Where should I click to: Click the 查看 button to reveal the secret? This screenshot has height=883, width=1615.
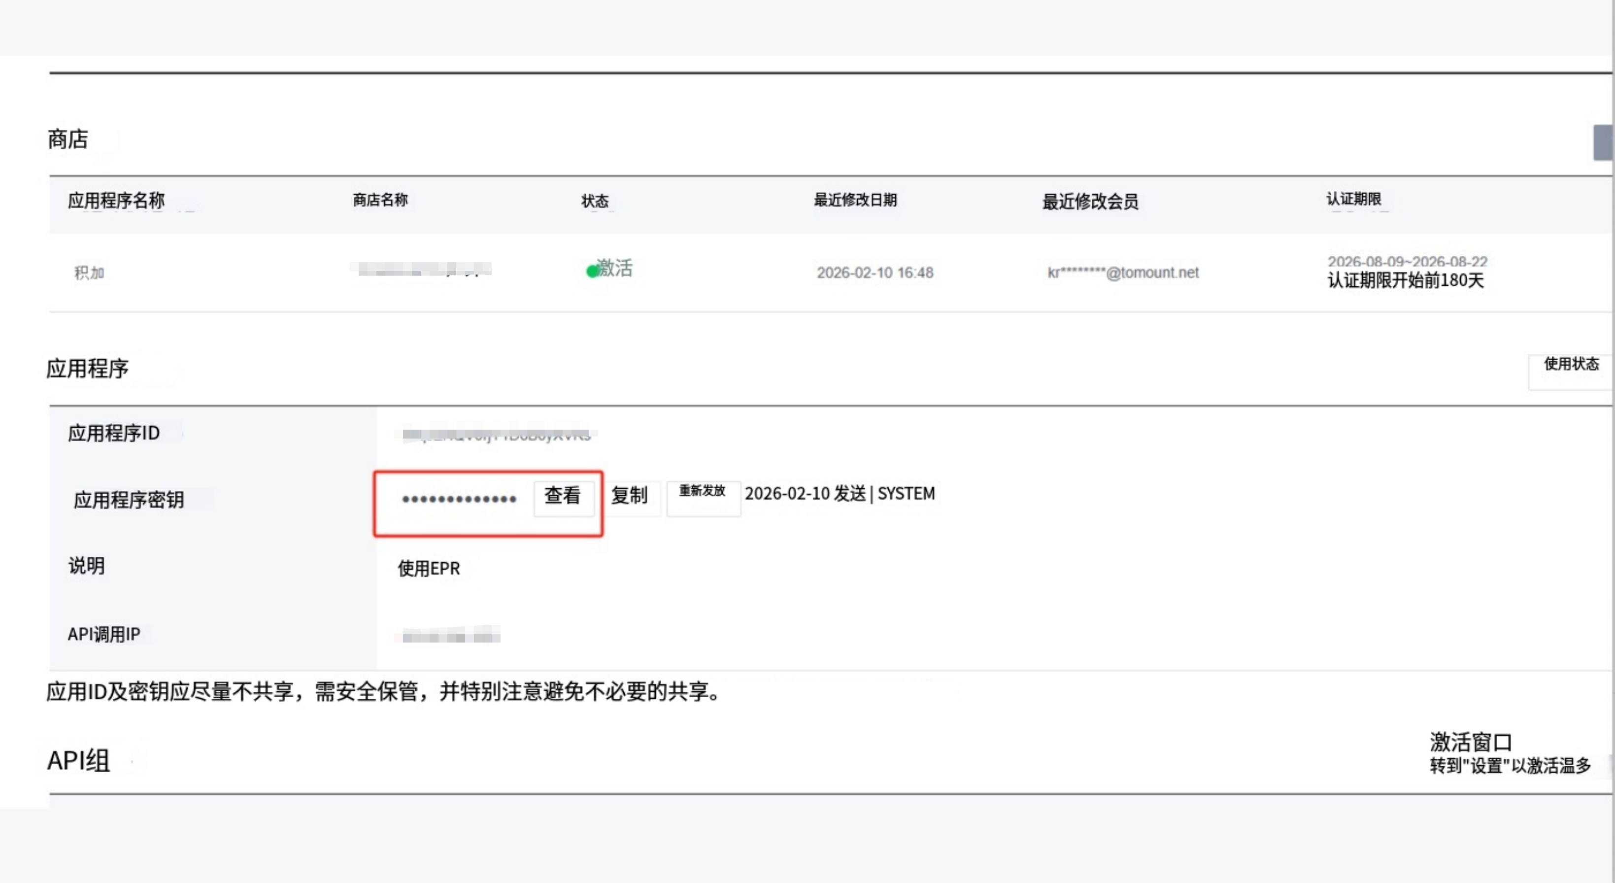click(x=562, y=497)
